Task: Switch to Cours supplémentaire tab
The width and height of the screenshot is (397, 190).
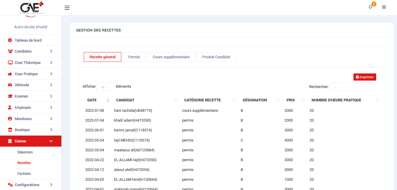Action: [x=171, y=57]
